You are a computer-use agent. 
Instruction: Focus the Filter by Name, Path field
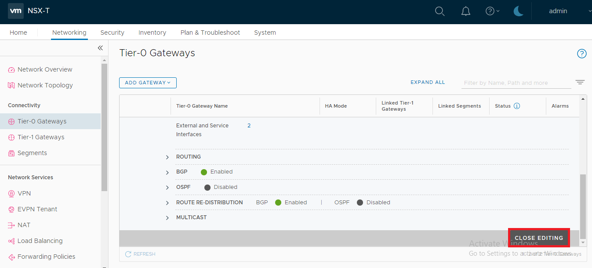click(516, 83)
